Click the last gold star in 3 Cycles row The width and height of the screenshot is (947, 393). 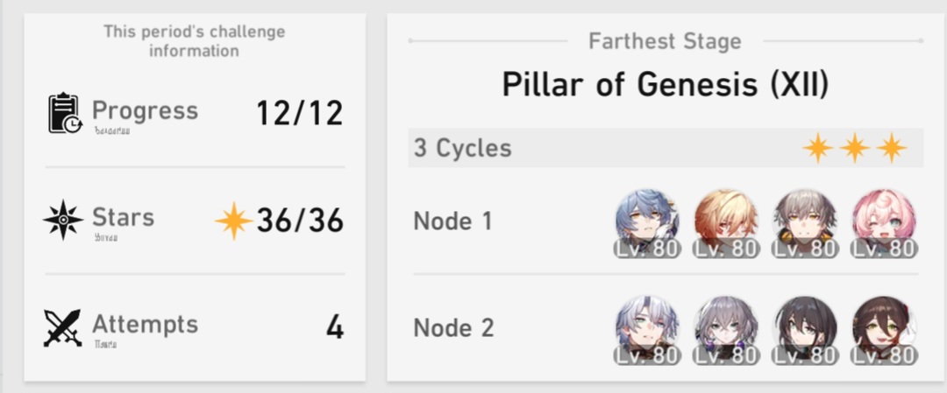pyautogui.click(x=892, y=148)
